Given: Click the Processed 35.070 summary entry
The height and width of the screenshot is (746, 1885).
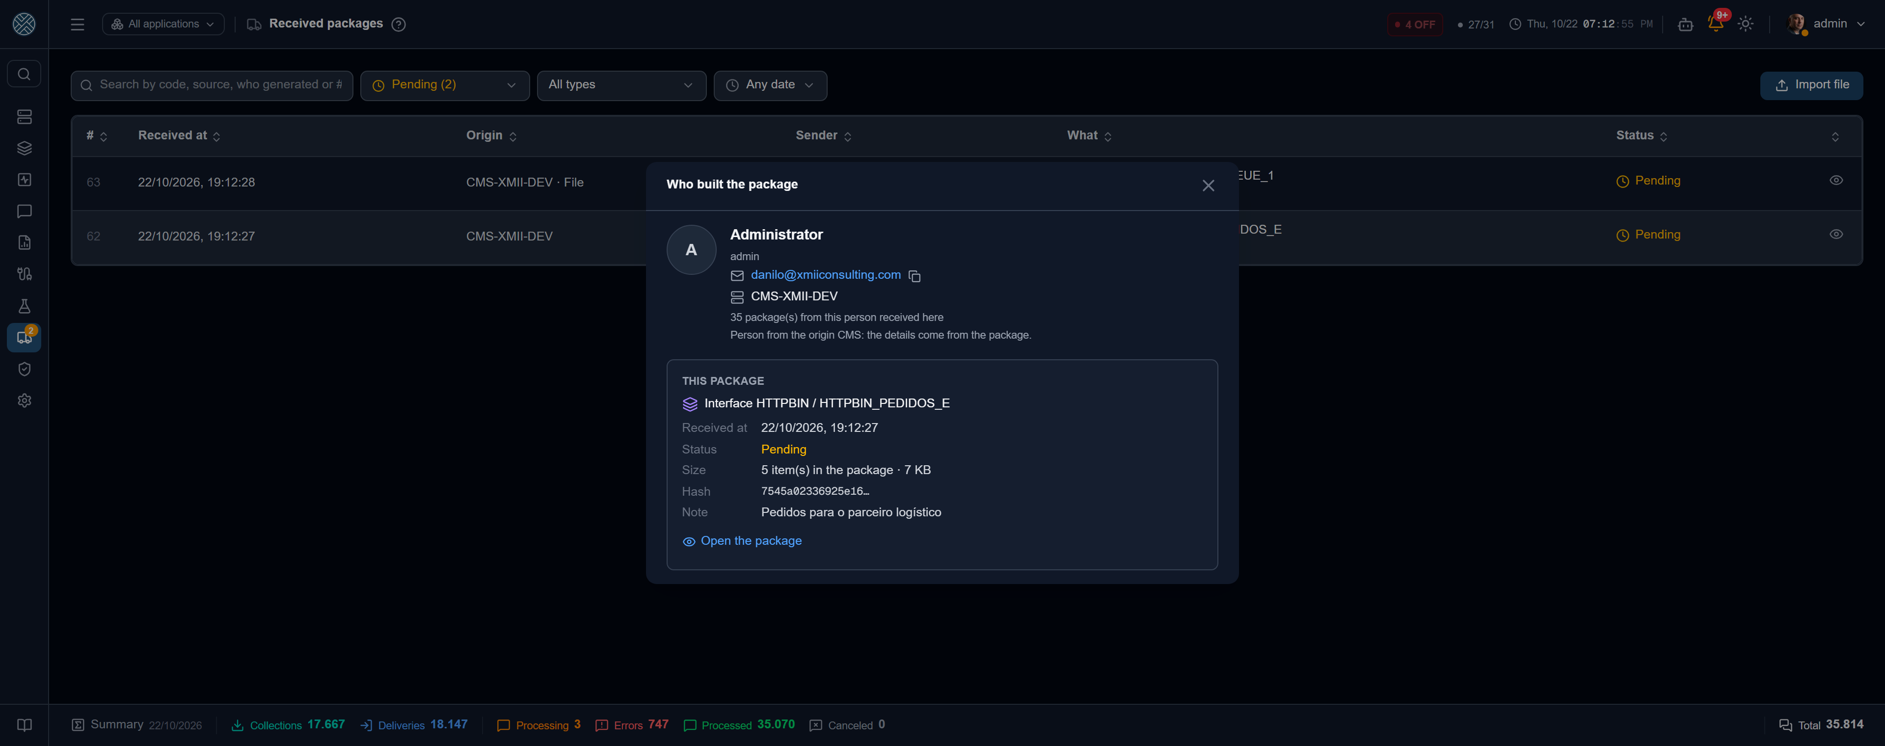Looking at the screenshot, I should click(x=739, y=725).
